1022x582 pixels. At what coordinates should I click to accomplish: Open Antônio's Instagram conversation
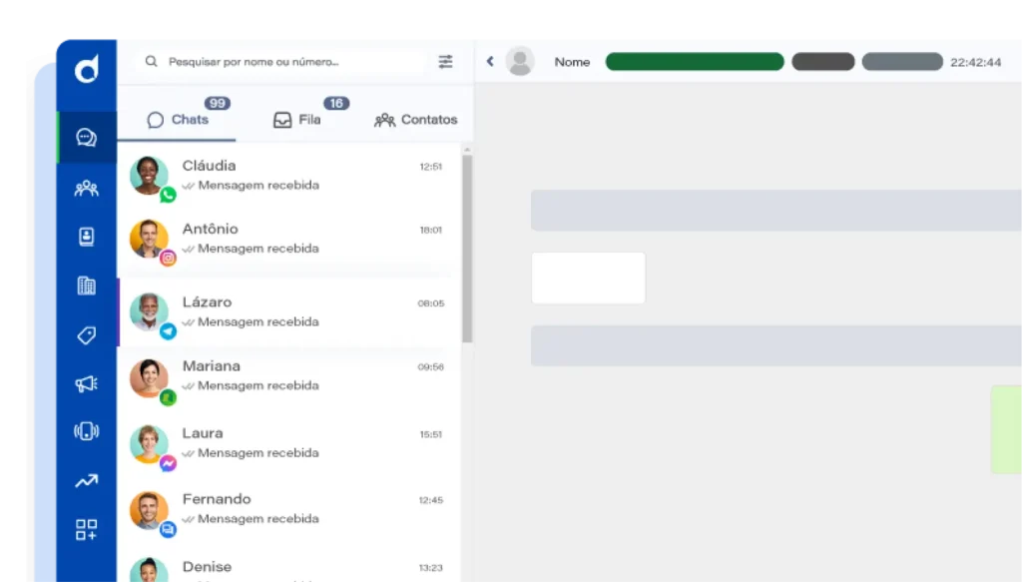point(287,239)
